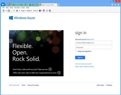Maximize the browser window
This screenshot has width=121, height=95.
point(113,1)
